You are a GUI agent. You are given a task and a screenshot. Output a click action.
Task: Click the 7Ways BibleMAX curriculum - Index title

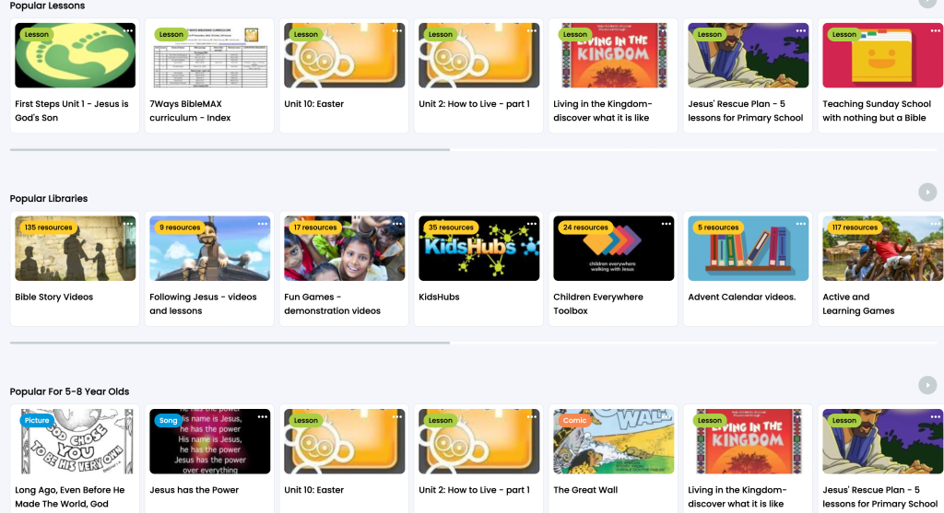[x=190, y=111]
